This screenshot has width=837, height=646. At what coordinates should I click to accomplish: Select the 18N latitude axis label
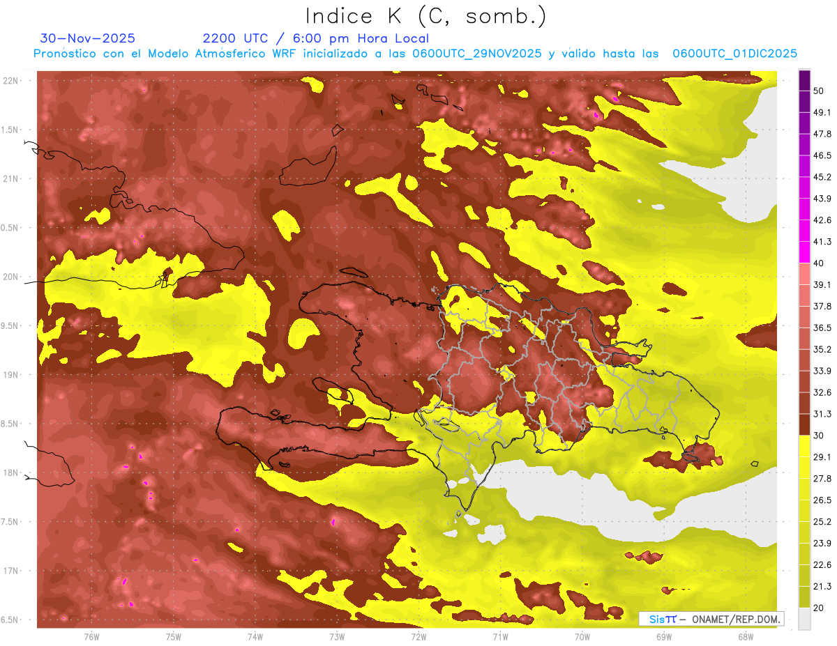(10, 472)
